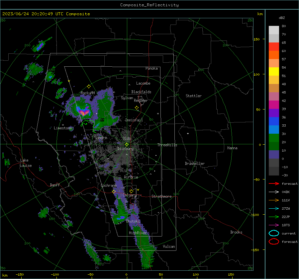Click the yellow diamond marker west of Calgary
The width and height of the screenshot is (299, 279).
[x=114, y=191]
